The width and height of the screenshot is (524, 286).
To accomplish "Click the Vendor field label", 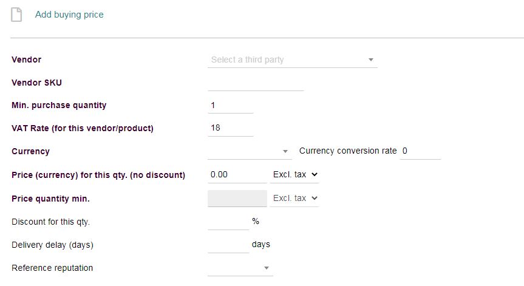I will tap(27, 60).
